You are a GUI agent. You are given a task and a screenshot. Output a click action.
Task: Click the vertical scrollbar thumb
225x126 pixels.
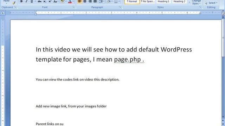point(223,38)
